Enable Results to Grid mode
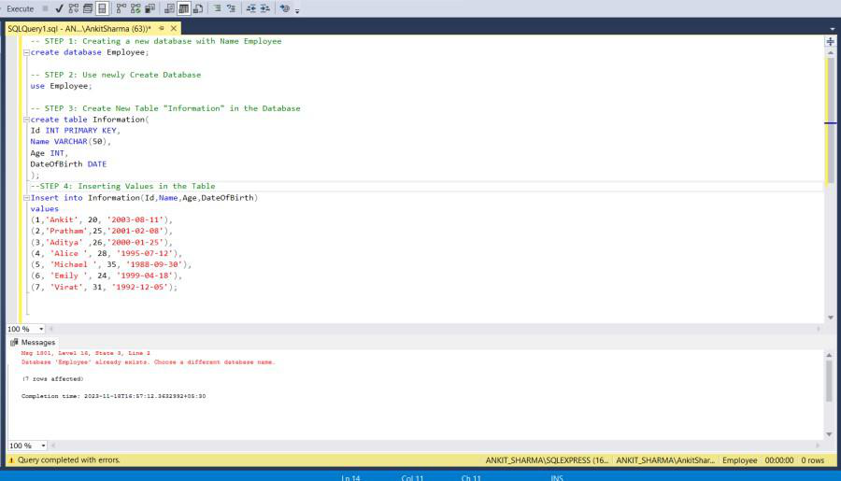This screenshot has width=841, height=481. coord(184,8)
